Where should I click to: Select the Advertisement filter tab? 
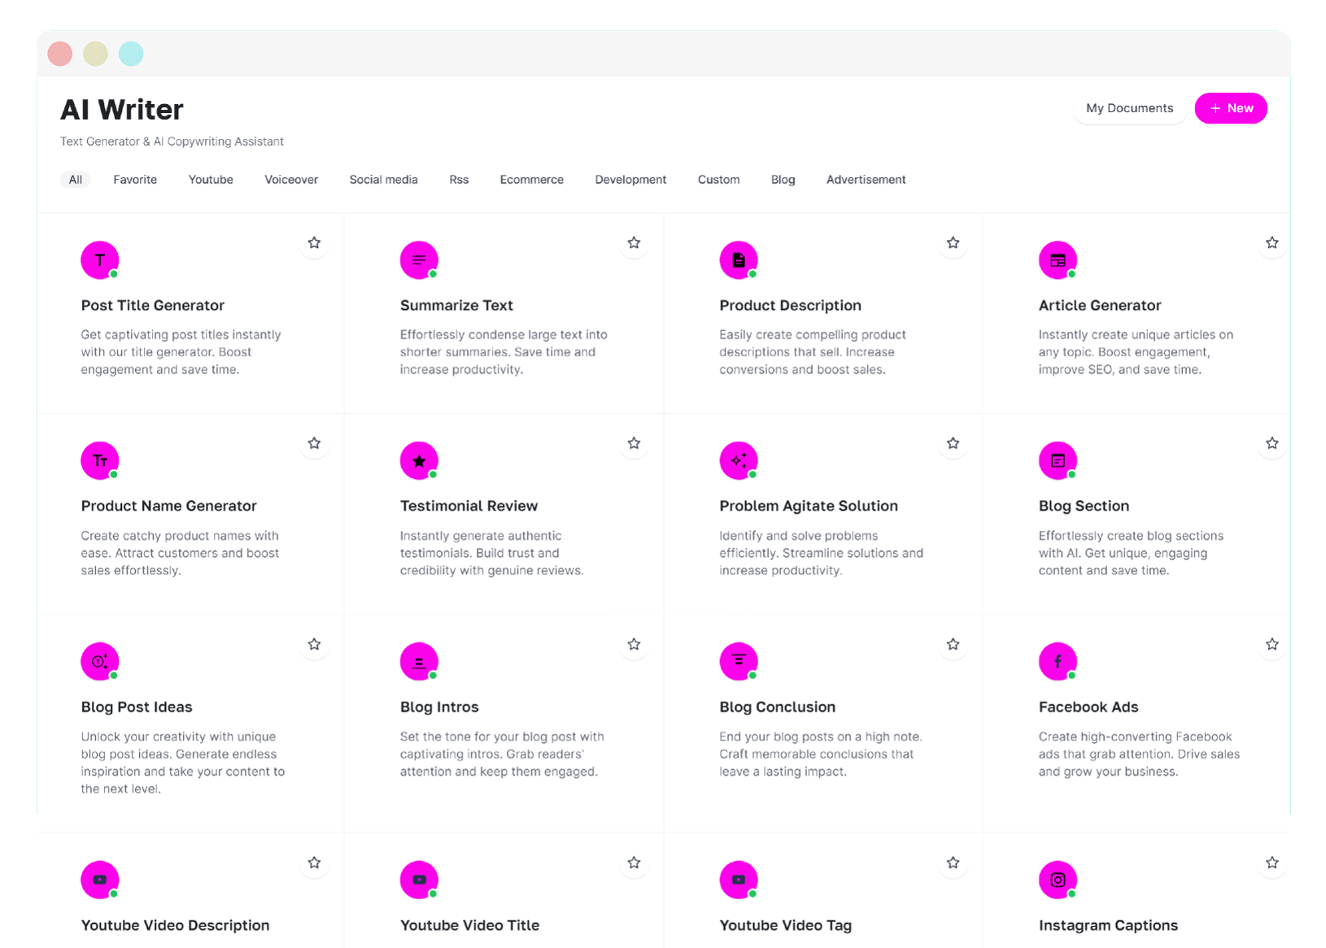click(x=866, y=180)
